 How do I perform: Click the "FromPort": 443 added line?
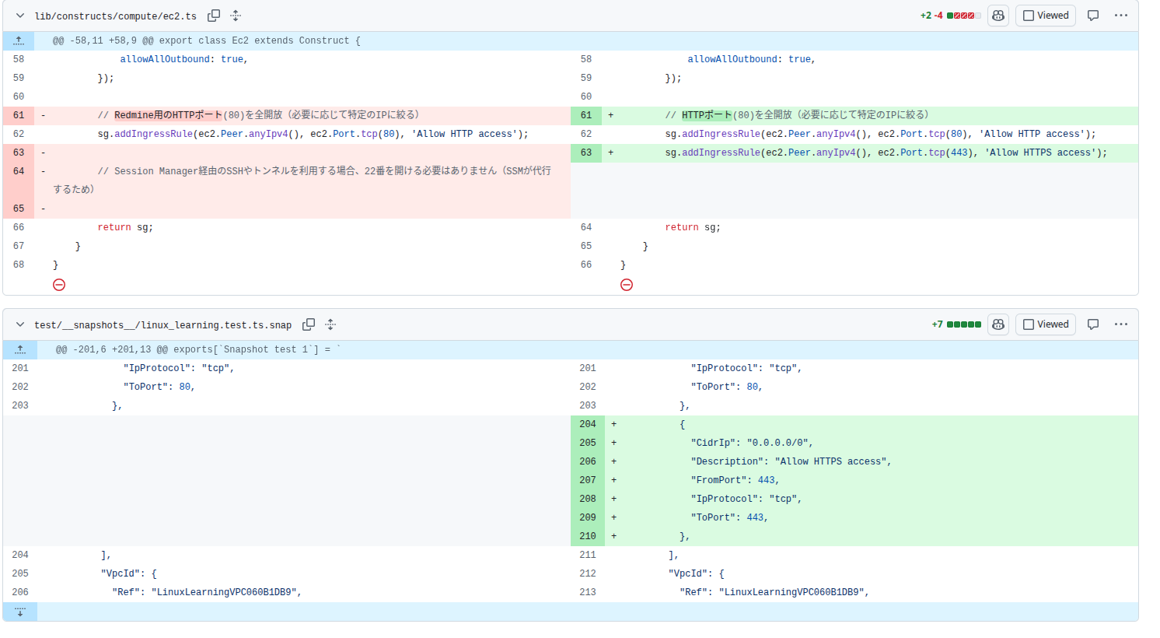(735, 480)
